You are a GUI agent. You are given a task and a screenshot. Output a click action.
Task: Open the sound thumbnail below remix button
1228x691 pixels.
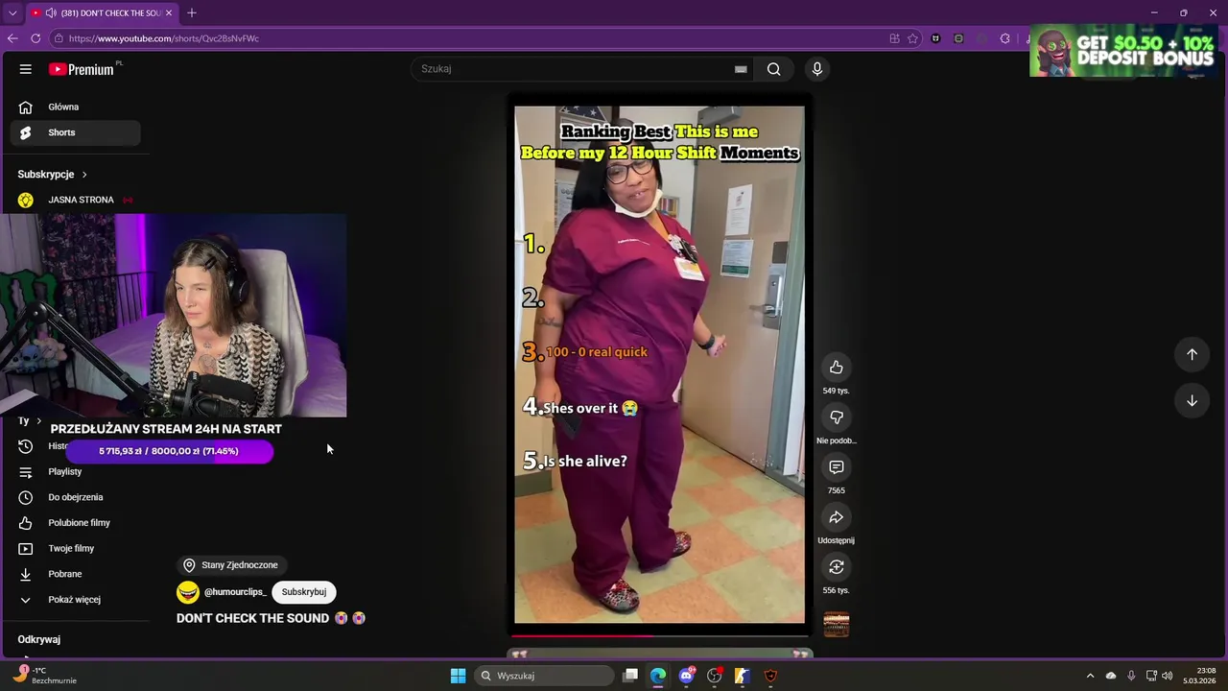pyautogui.click(x=837, y=625)
